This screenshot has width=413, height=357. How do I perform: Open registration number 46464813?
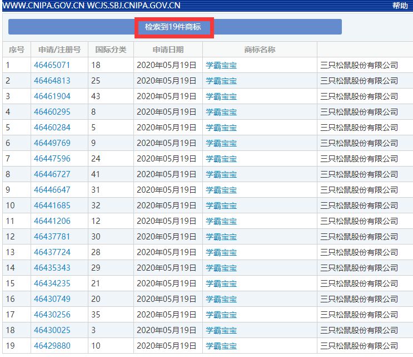coord(52,81)
